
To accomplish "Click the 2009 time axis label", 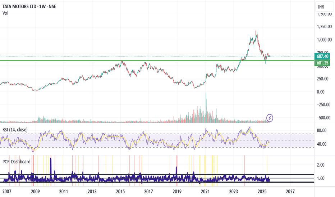I will [x=35, y=192].
